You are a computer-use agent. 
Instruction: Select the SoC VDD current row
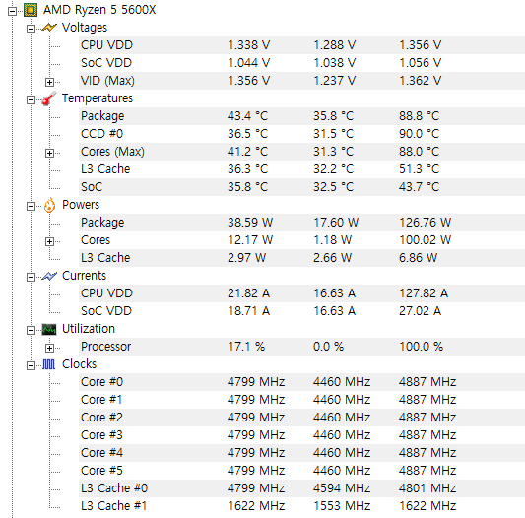301,311
